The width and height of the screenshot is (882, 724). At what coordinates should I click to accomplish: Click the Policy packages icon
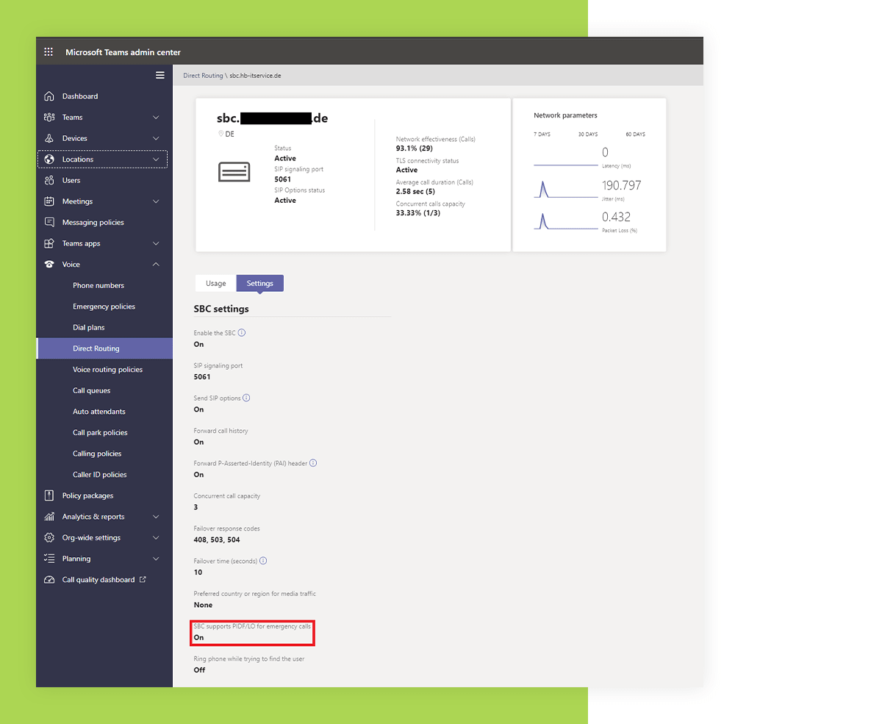click(x=49, y=495)
